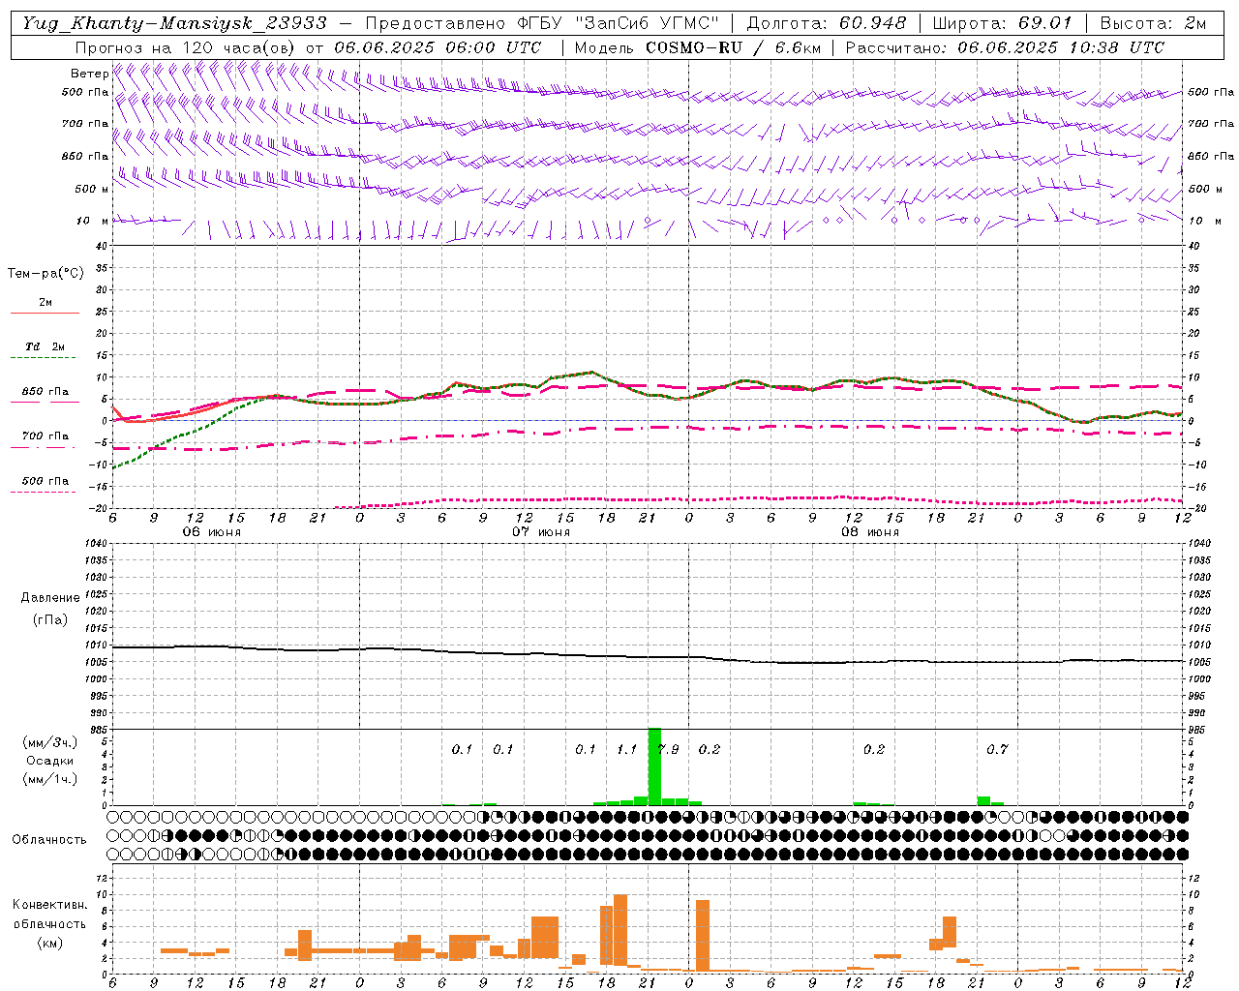
Task: Click the solid 2м legend line sample
Action: click(45, 313)
